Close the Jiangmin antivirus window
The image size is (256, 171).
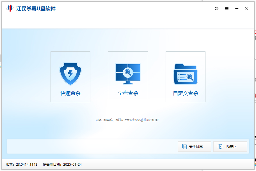(x=247, y=9)
